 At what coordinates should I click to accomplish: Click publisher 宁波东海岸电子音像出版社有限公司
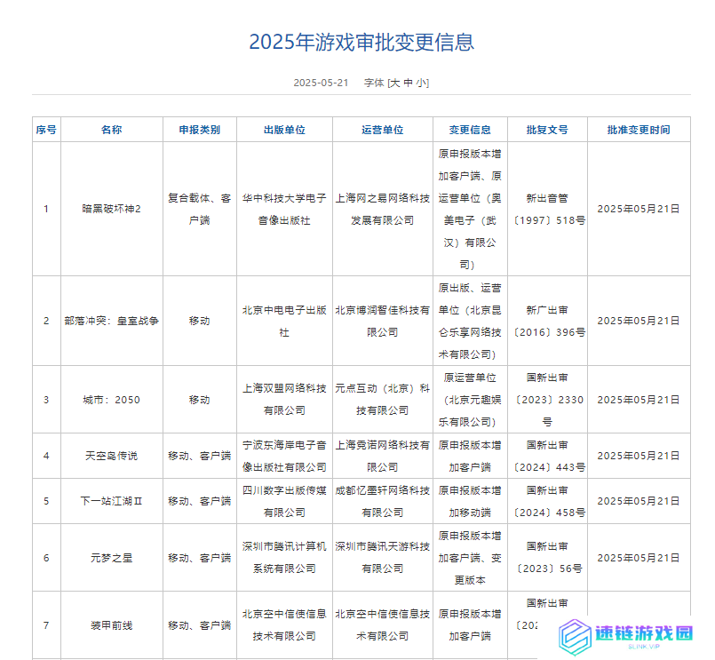tap(284, 456)
